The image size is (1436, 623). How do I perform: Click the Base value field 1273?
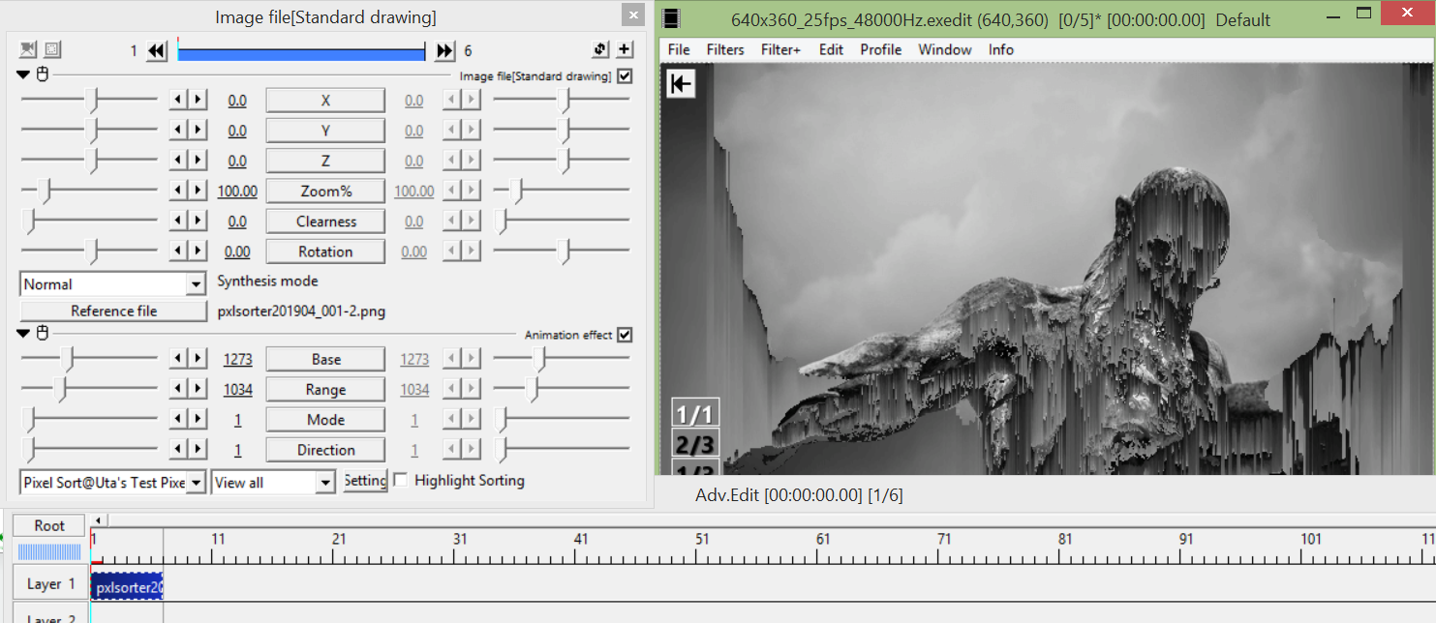[x=237, y=360]
